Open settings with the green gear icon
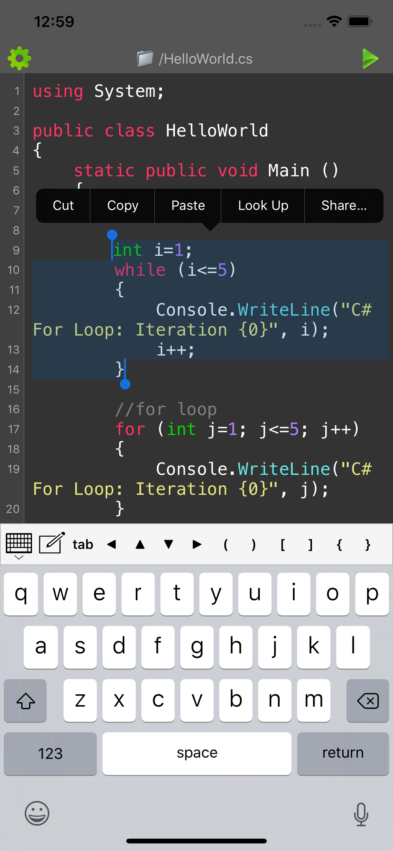The image size is (393, 851). point(20,59)
